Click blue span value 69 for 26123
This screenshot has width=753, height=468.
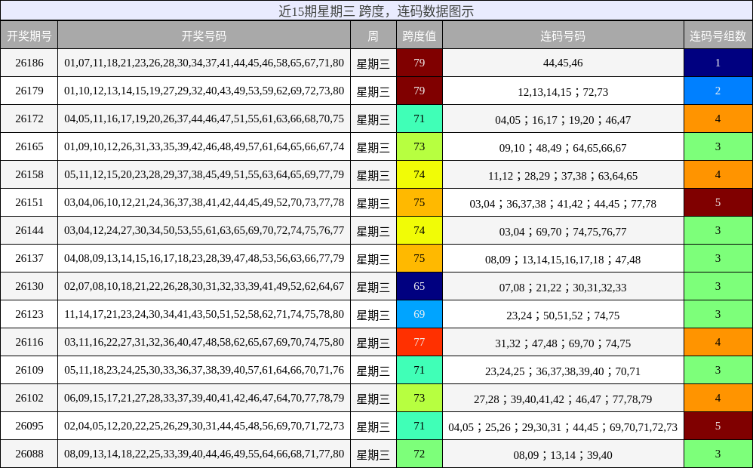click(420, 314)
